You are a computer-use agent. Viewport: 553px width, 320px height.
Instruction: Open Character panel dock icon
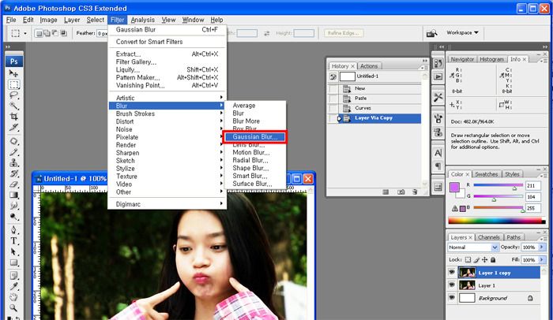point(438,153)
